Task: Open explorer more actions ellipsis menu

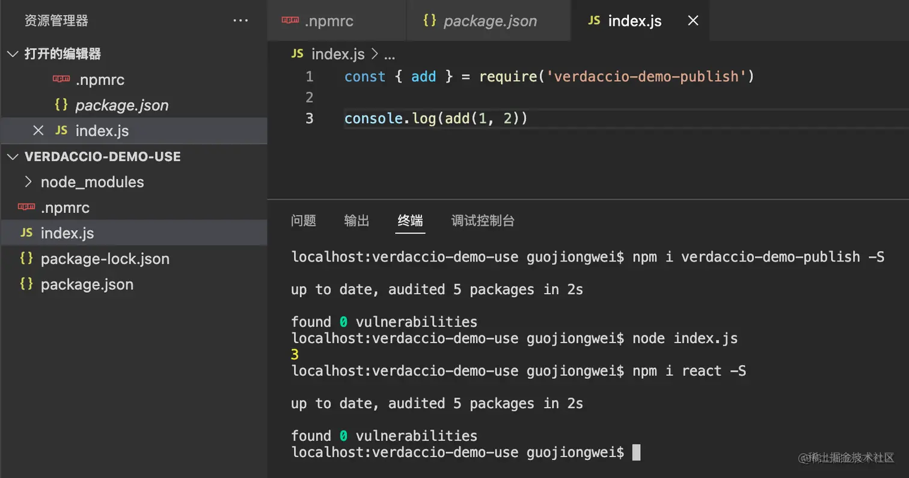Action: click(x=240, y=20)
